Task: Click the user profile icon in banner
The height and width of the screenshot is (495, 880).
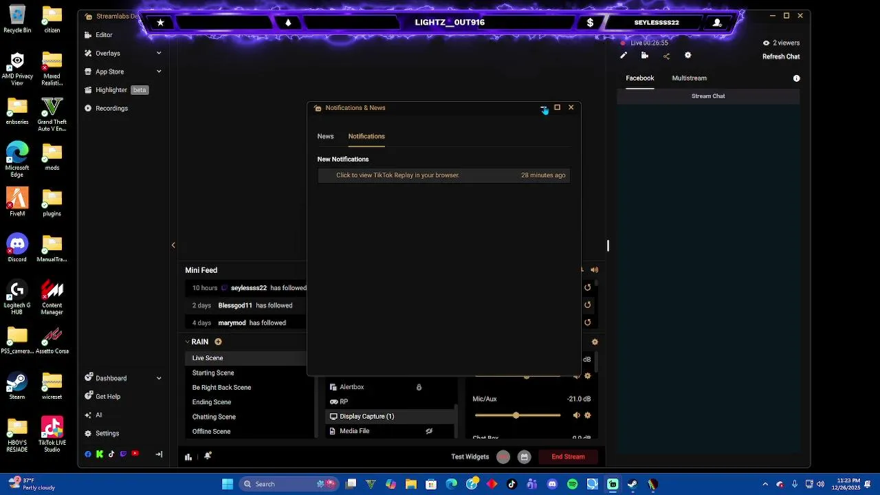Action: coord(717,23)
